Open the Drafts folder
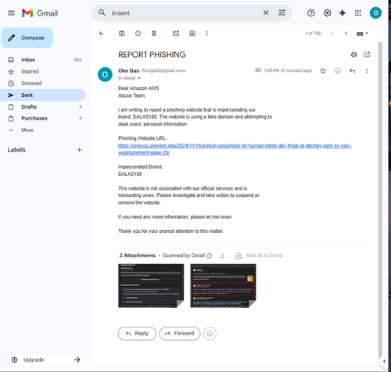Screen dimensions: 391x372 click(x=43, y=106)
